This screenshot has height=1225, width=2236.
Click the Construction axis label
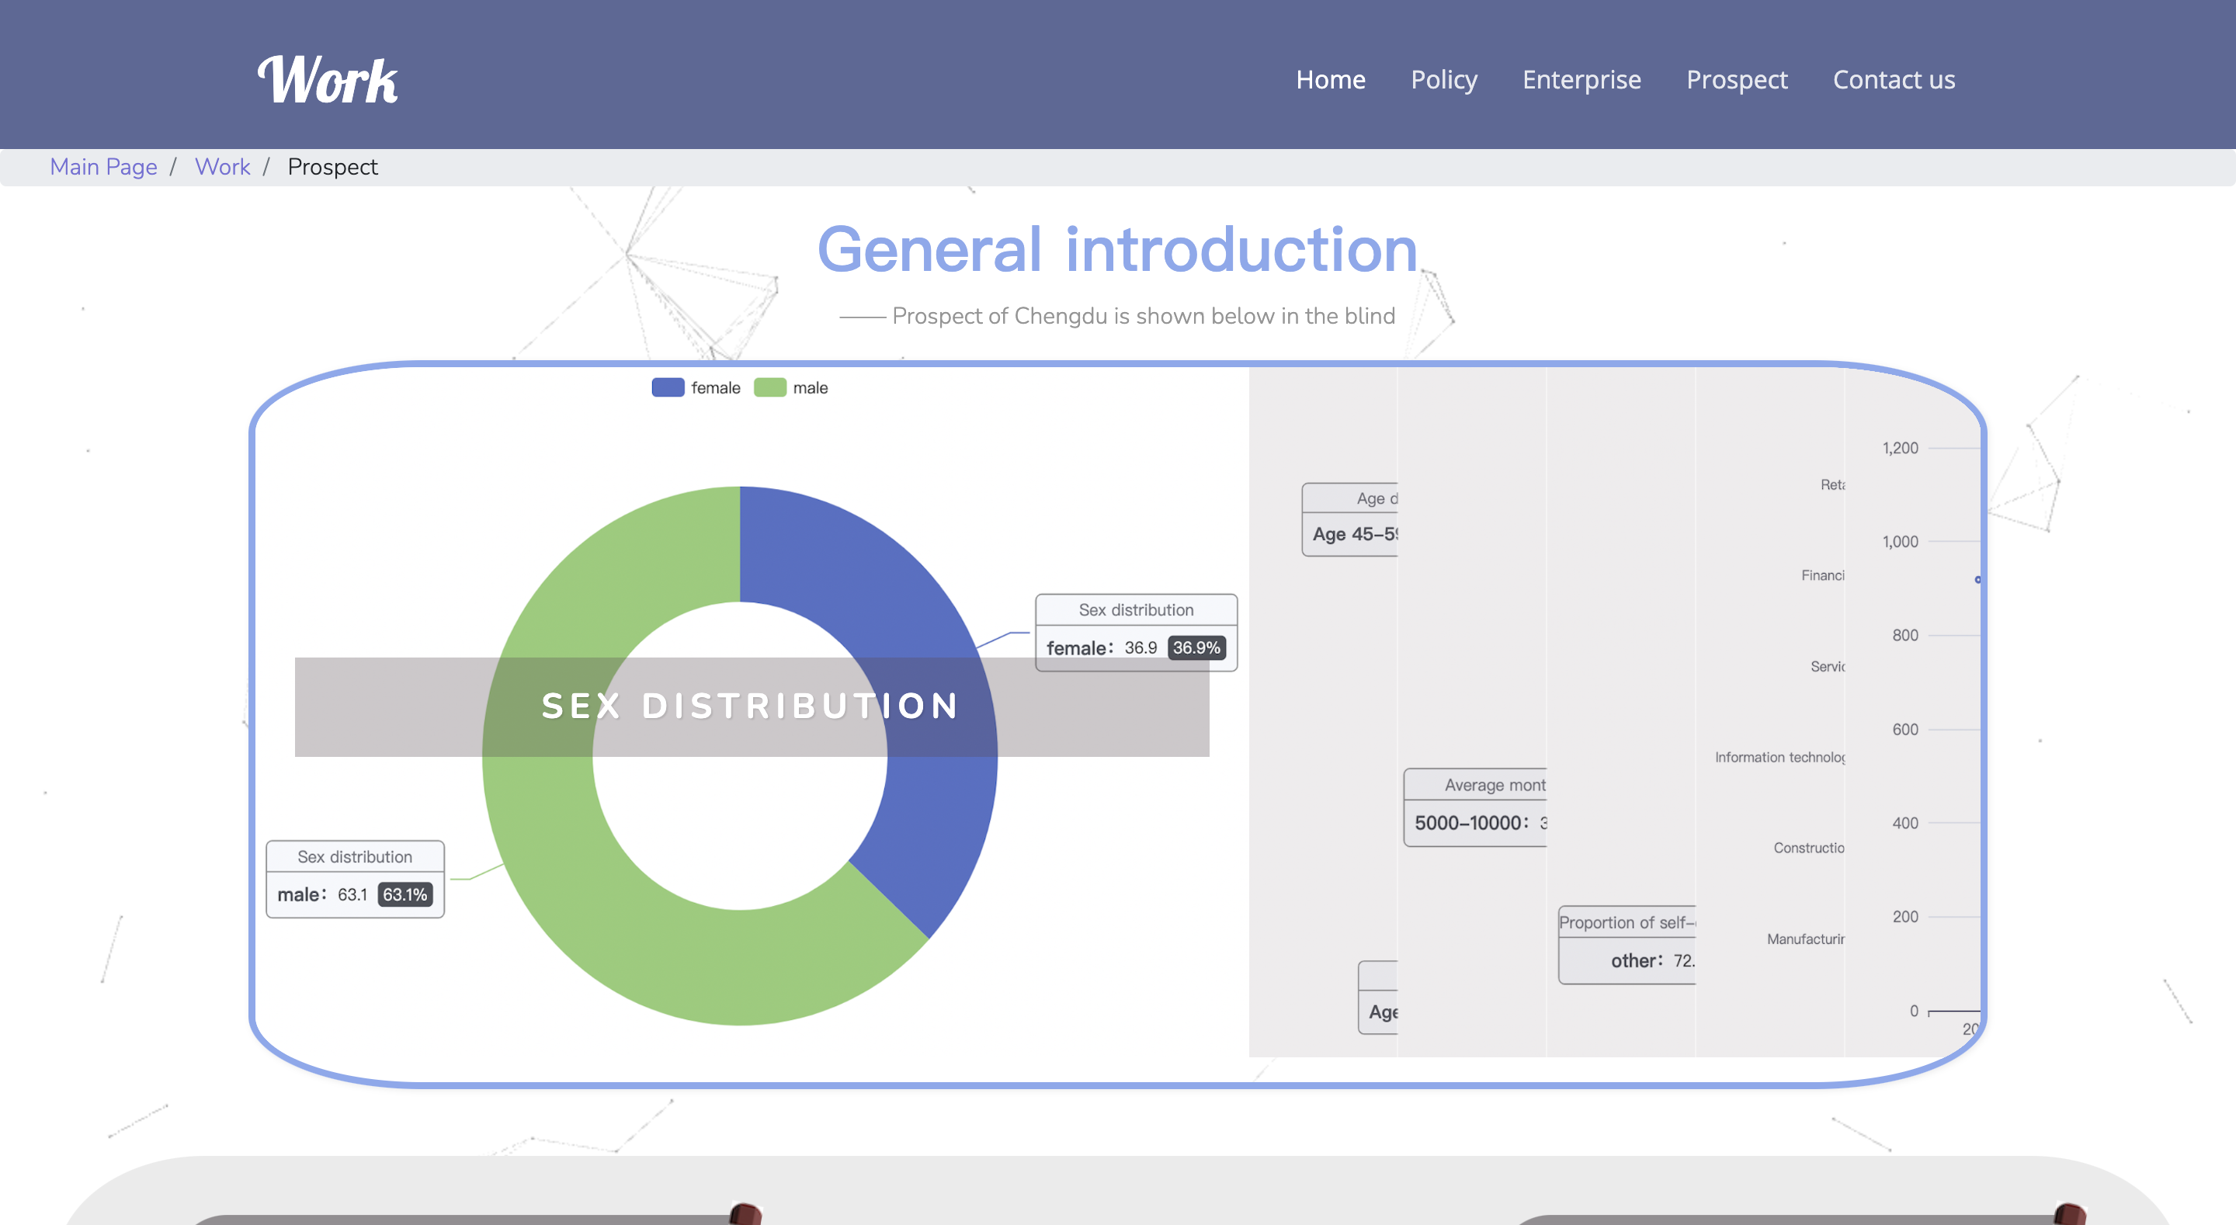click(1809, 848)
